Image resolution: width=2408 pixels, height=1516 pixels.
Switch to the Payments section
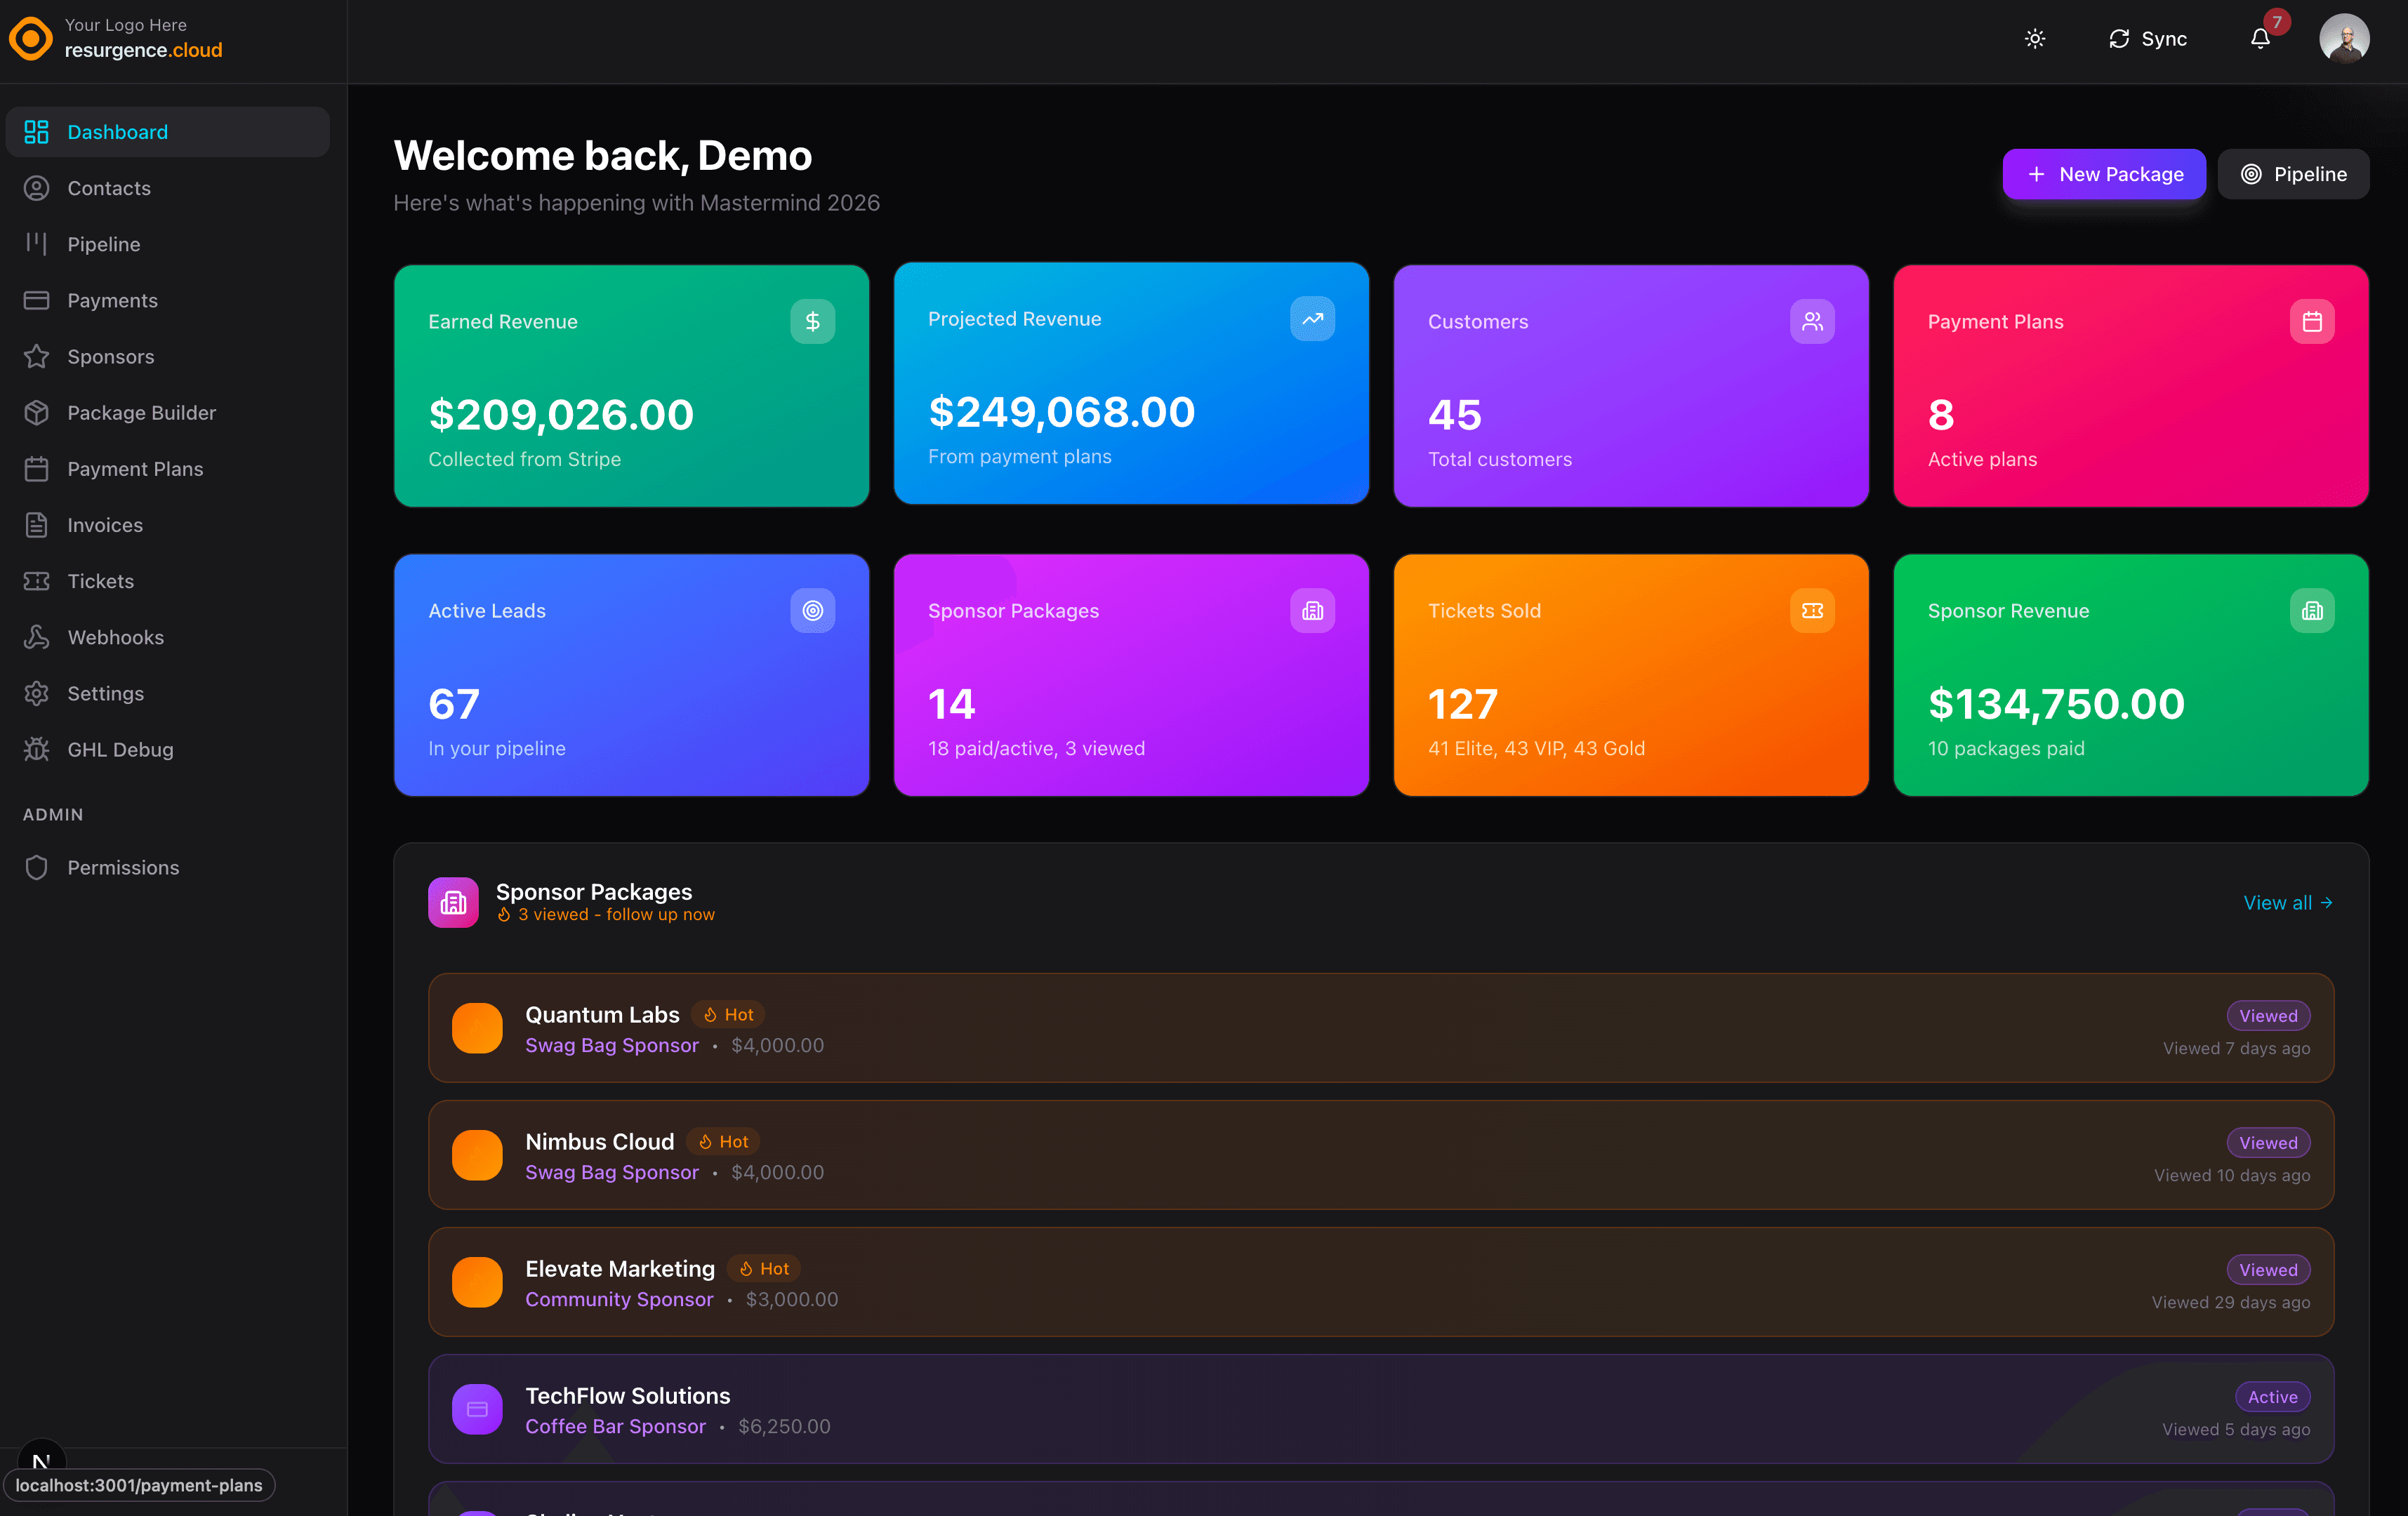[112, 299]
